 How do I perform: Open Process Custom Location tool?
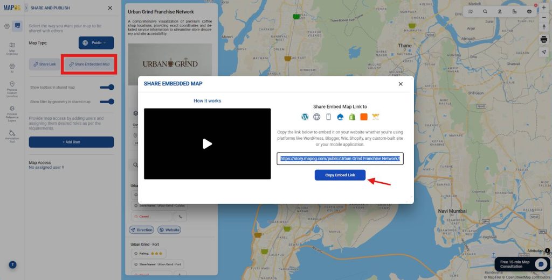[x=12, y=89]
